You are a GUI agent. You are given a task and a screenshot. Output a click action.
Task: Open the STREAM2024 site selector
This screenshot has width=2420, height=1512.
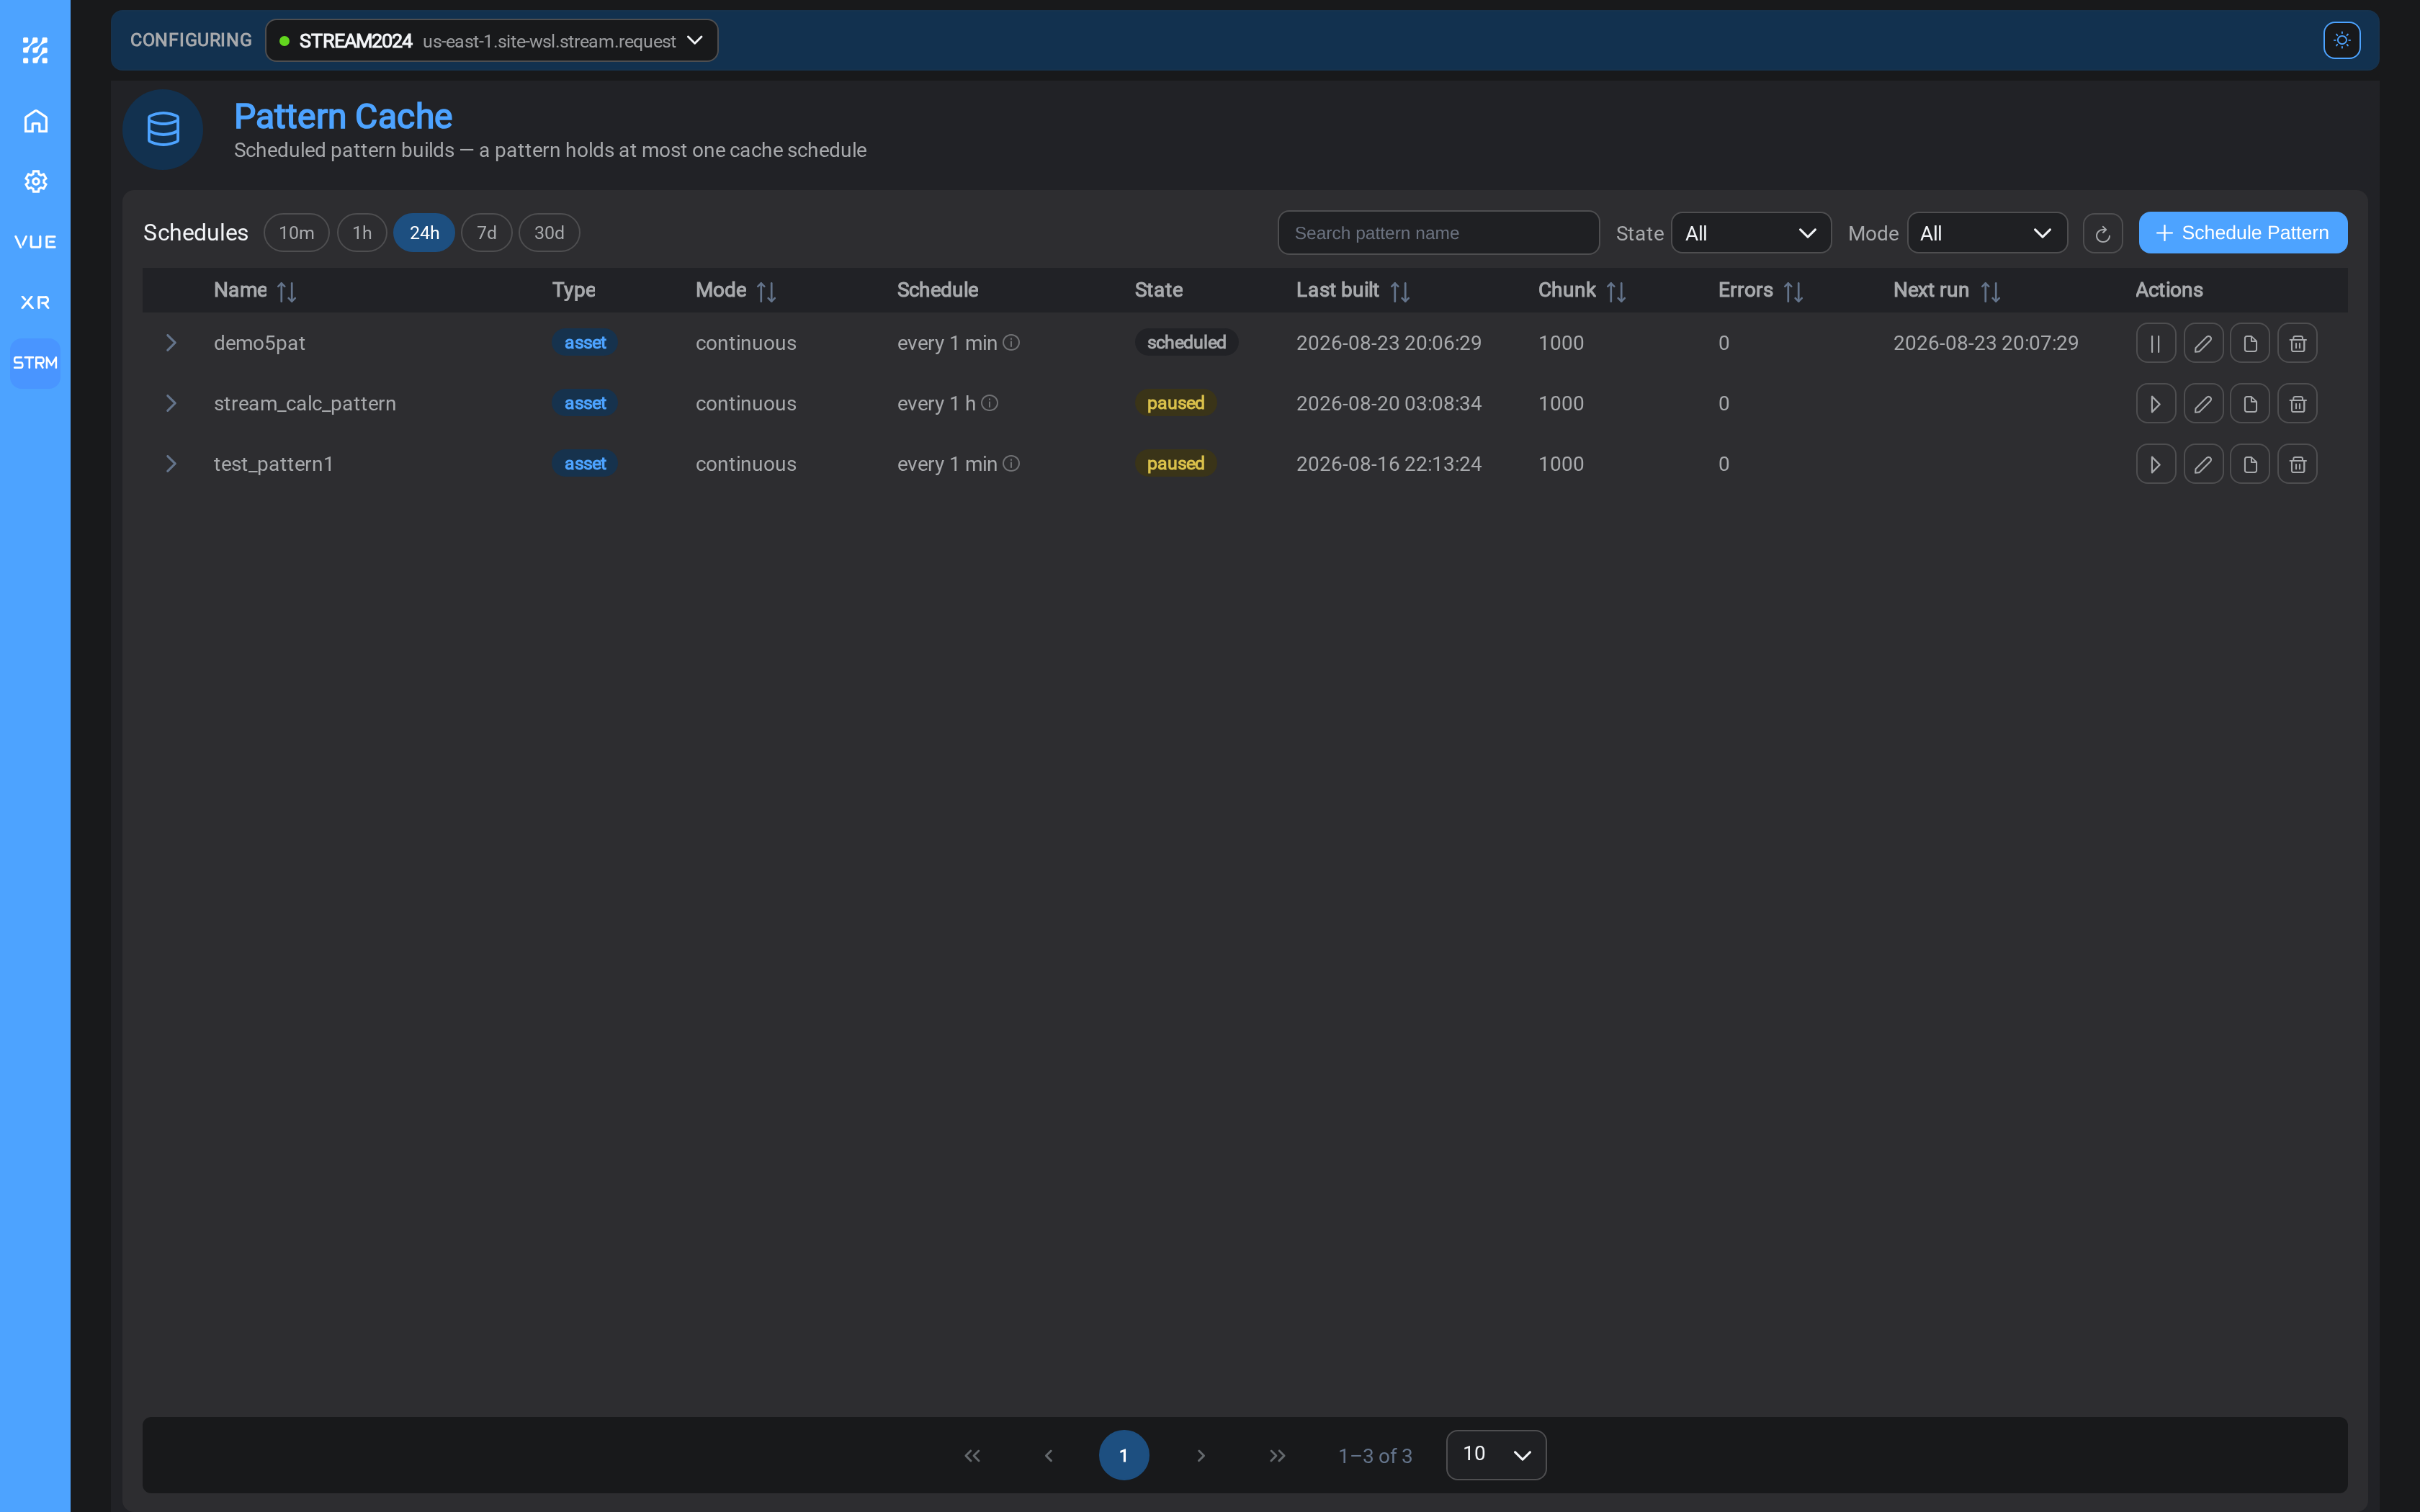(x=491, y=40)
